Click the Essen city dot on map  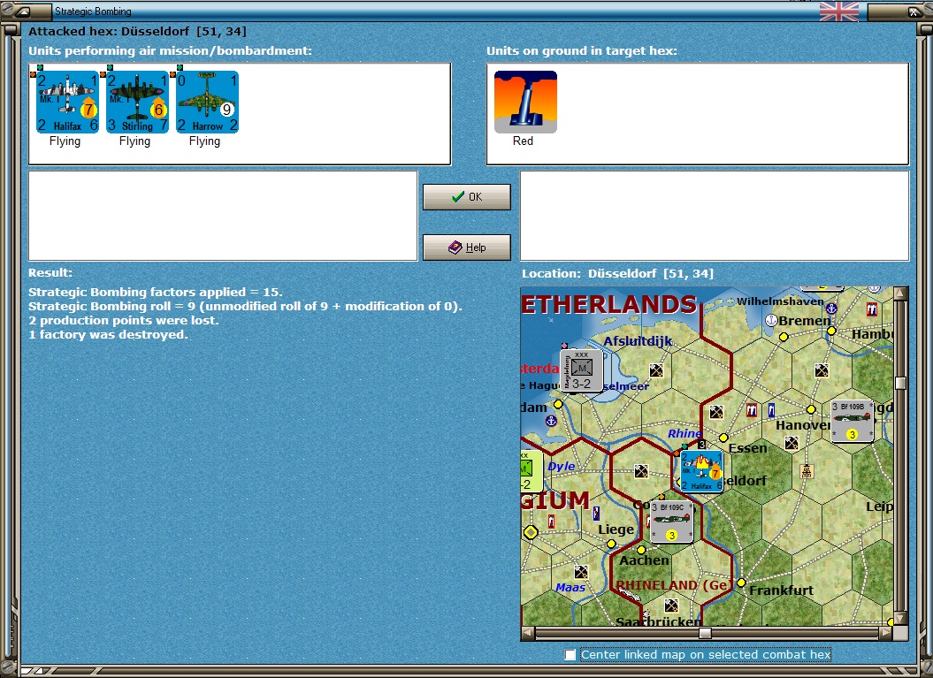[x=723, y=438]
